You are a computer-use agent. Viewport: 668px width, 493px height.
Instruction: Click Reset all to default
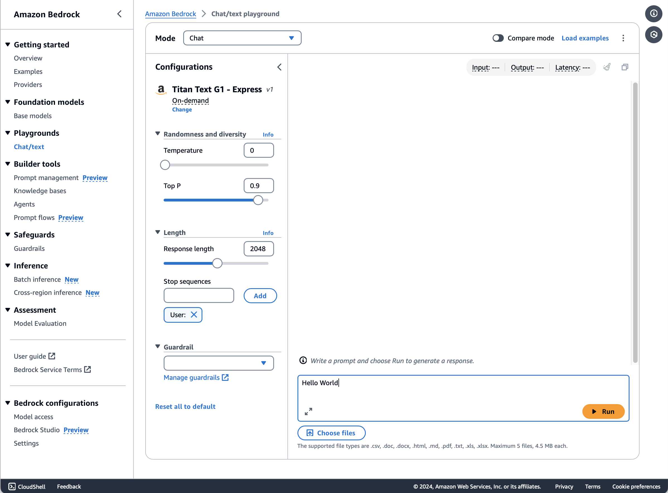pos(185,406)
